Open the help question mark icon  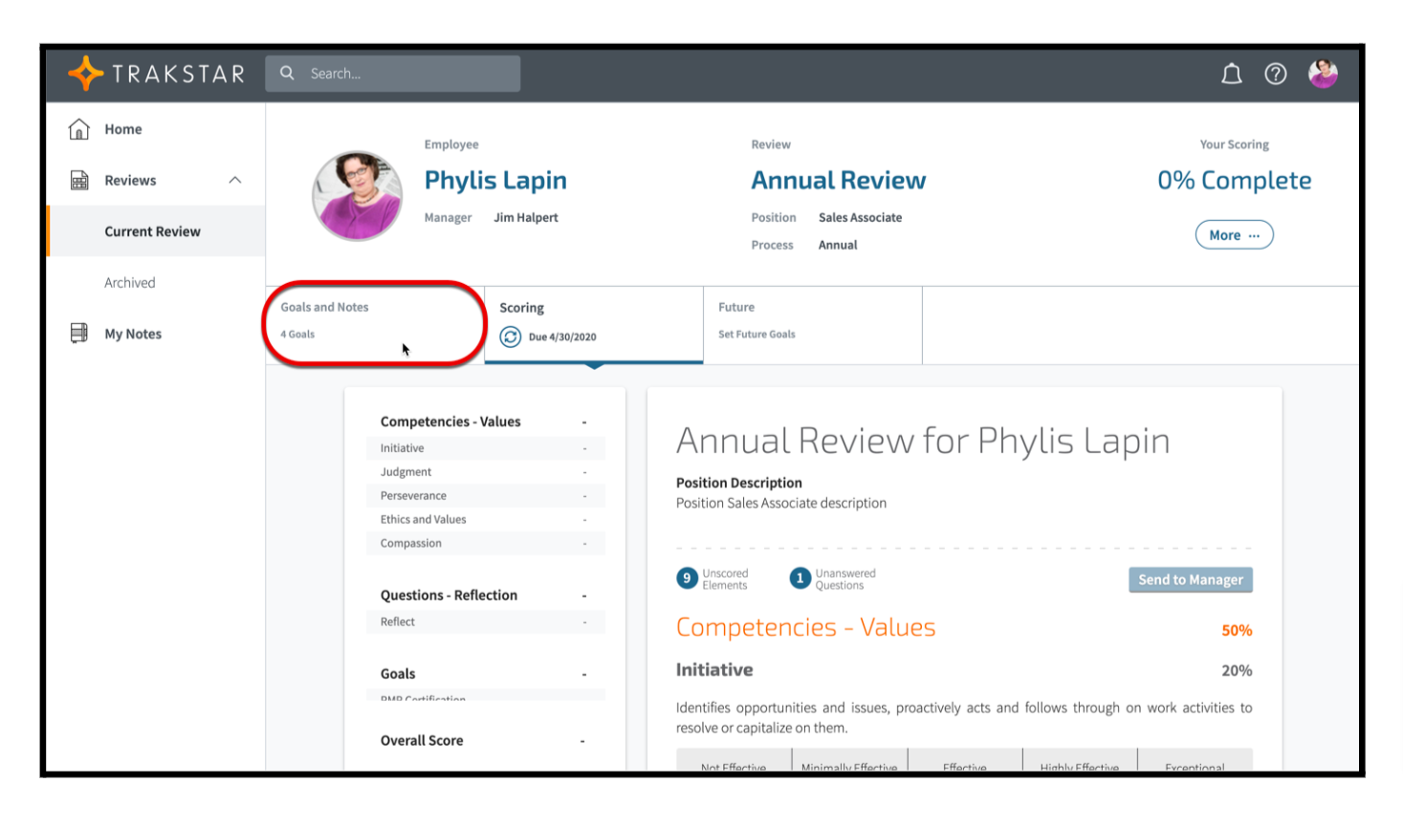[1275, 74]
